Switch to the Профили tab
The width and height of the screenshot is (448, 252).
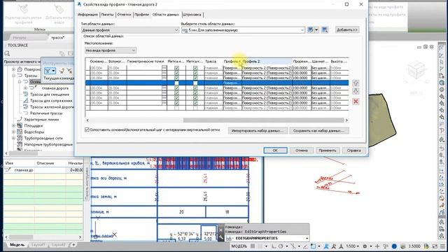pos(141,15)
